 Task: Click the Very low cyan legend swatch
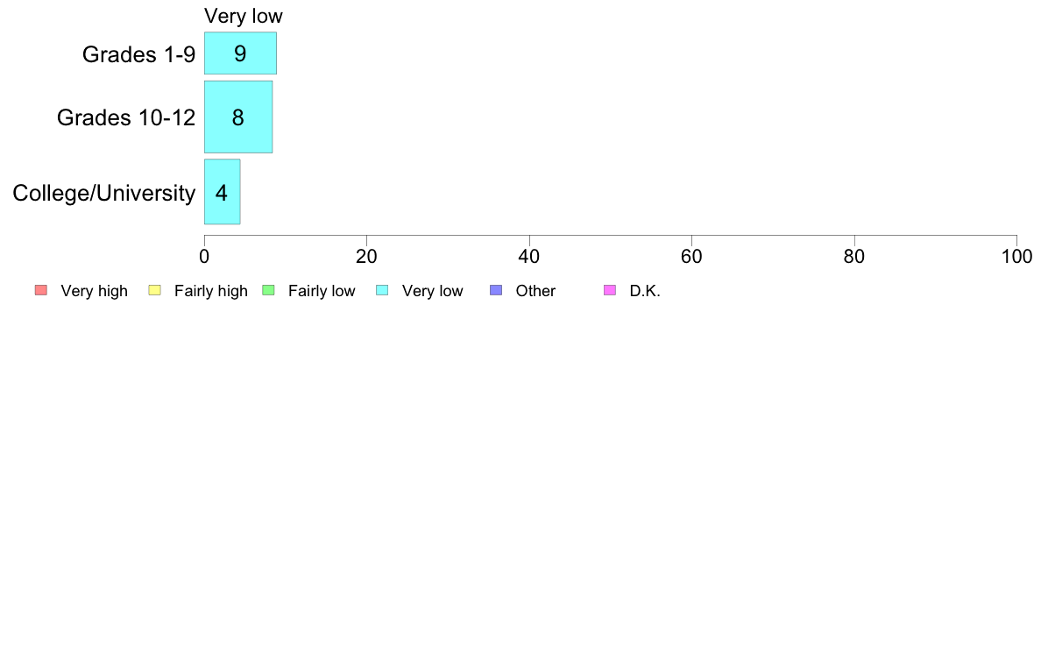382,290
